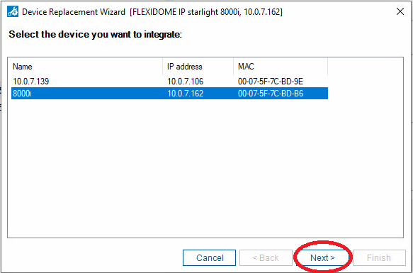Click the heading Select the device you want to integrate
Screen dimensions: 413x273
click(95, 35)
